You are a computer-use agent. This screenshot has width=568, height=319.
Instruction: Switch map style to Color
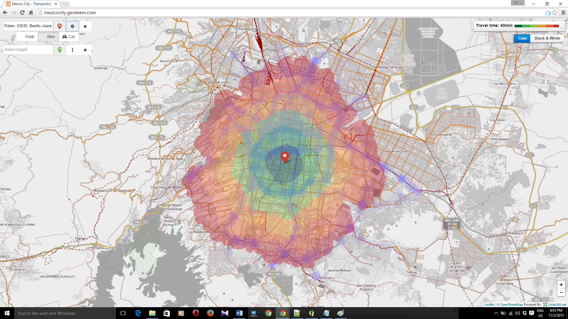click(522, 38)
